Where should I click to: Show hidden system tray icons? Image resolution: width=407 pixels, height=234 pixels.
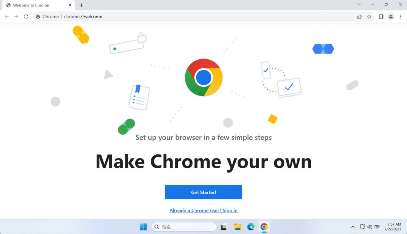tap(353, 227)
